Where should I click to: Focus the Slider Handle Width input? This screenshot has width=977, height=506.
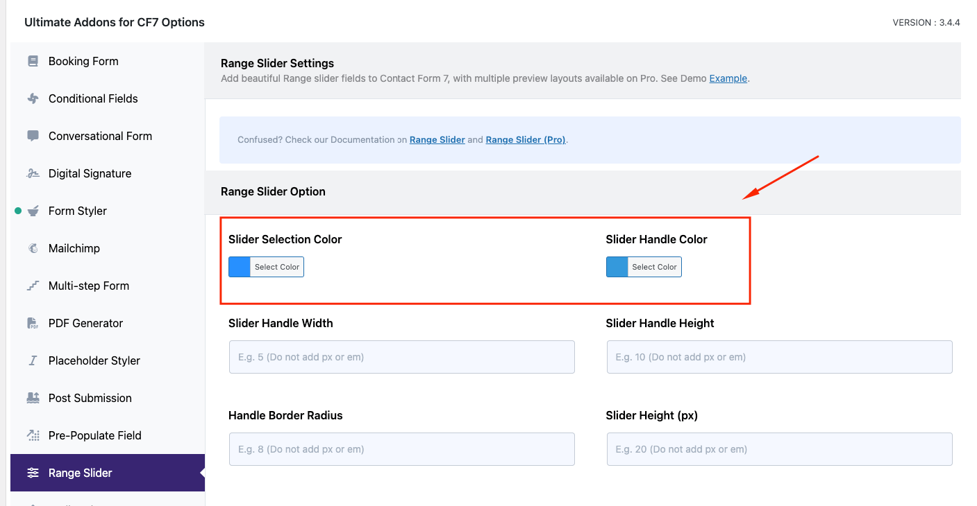pyautogui.click(x=402, y=357)
